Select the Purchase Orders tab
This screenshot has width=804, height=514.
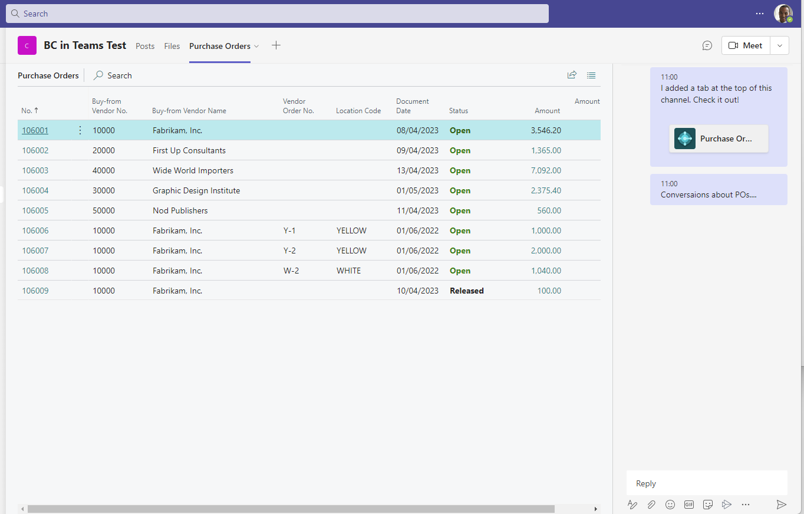[220, 46]
